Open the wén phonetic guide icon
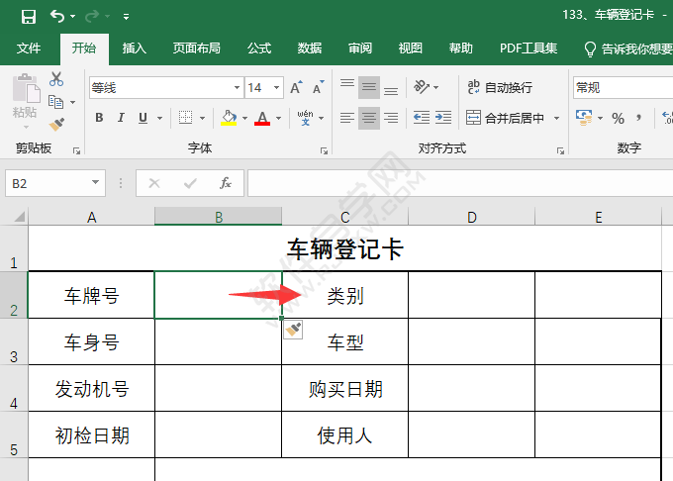Viewport: 673px width, 481px height. [x=305, y=117]
